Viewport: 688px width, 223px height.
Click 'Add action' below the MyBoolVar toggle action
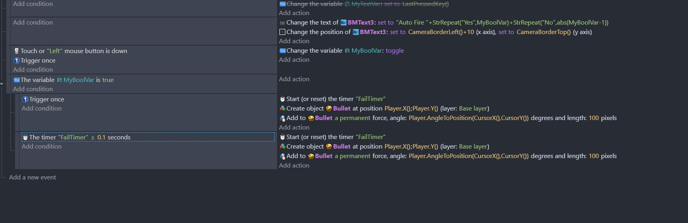click(294, 60)
